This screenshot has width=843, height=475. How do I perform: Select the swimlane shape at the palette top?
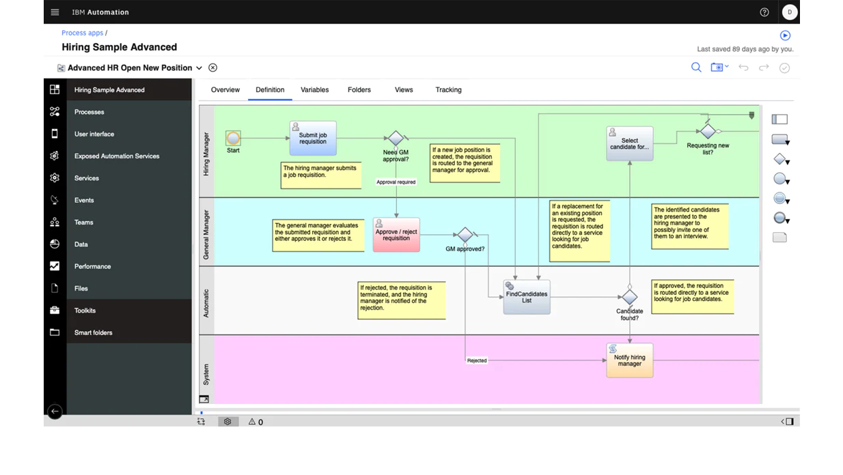779,119
